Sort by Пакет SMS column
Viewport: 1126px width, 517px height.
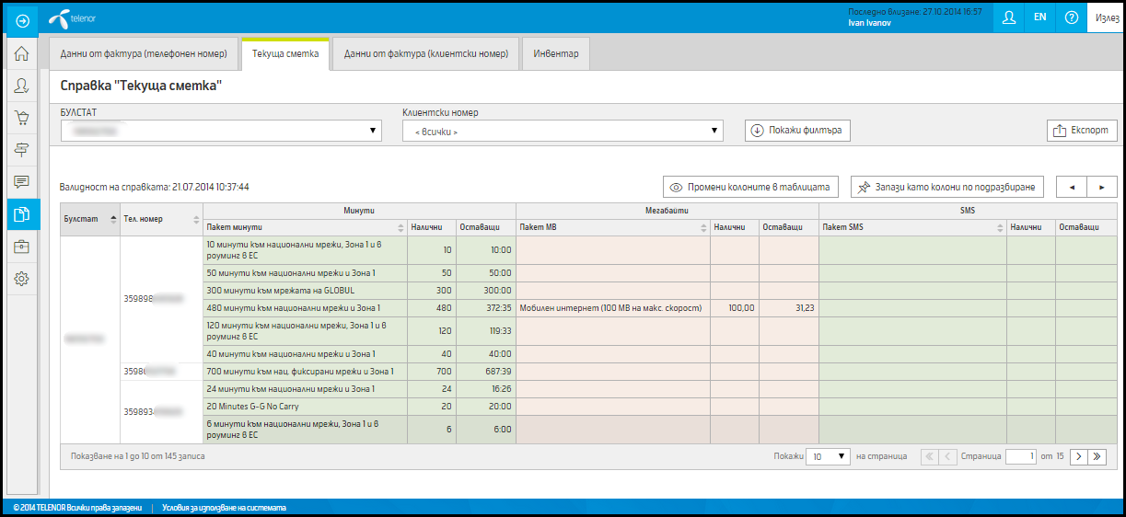(913, 227)
